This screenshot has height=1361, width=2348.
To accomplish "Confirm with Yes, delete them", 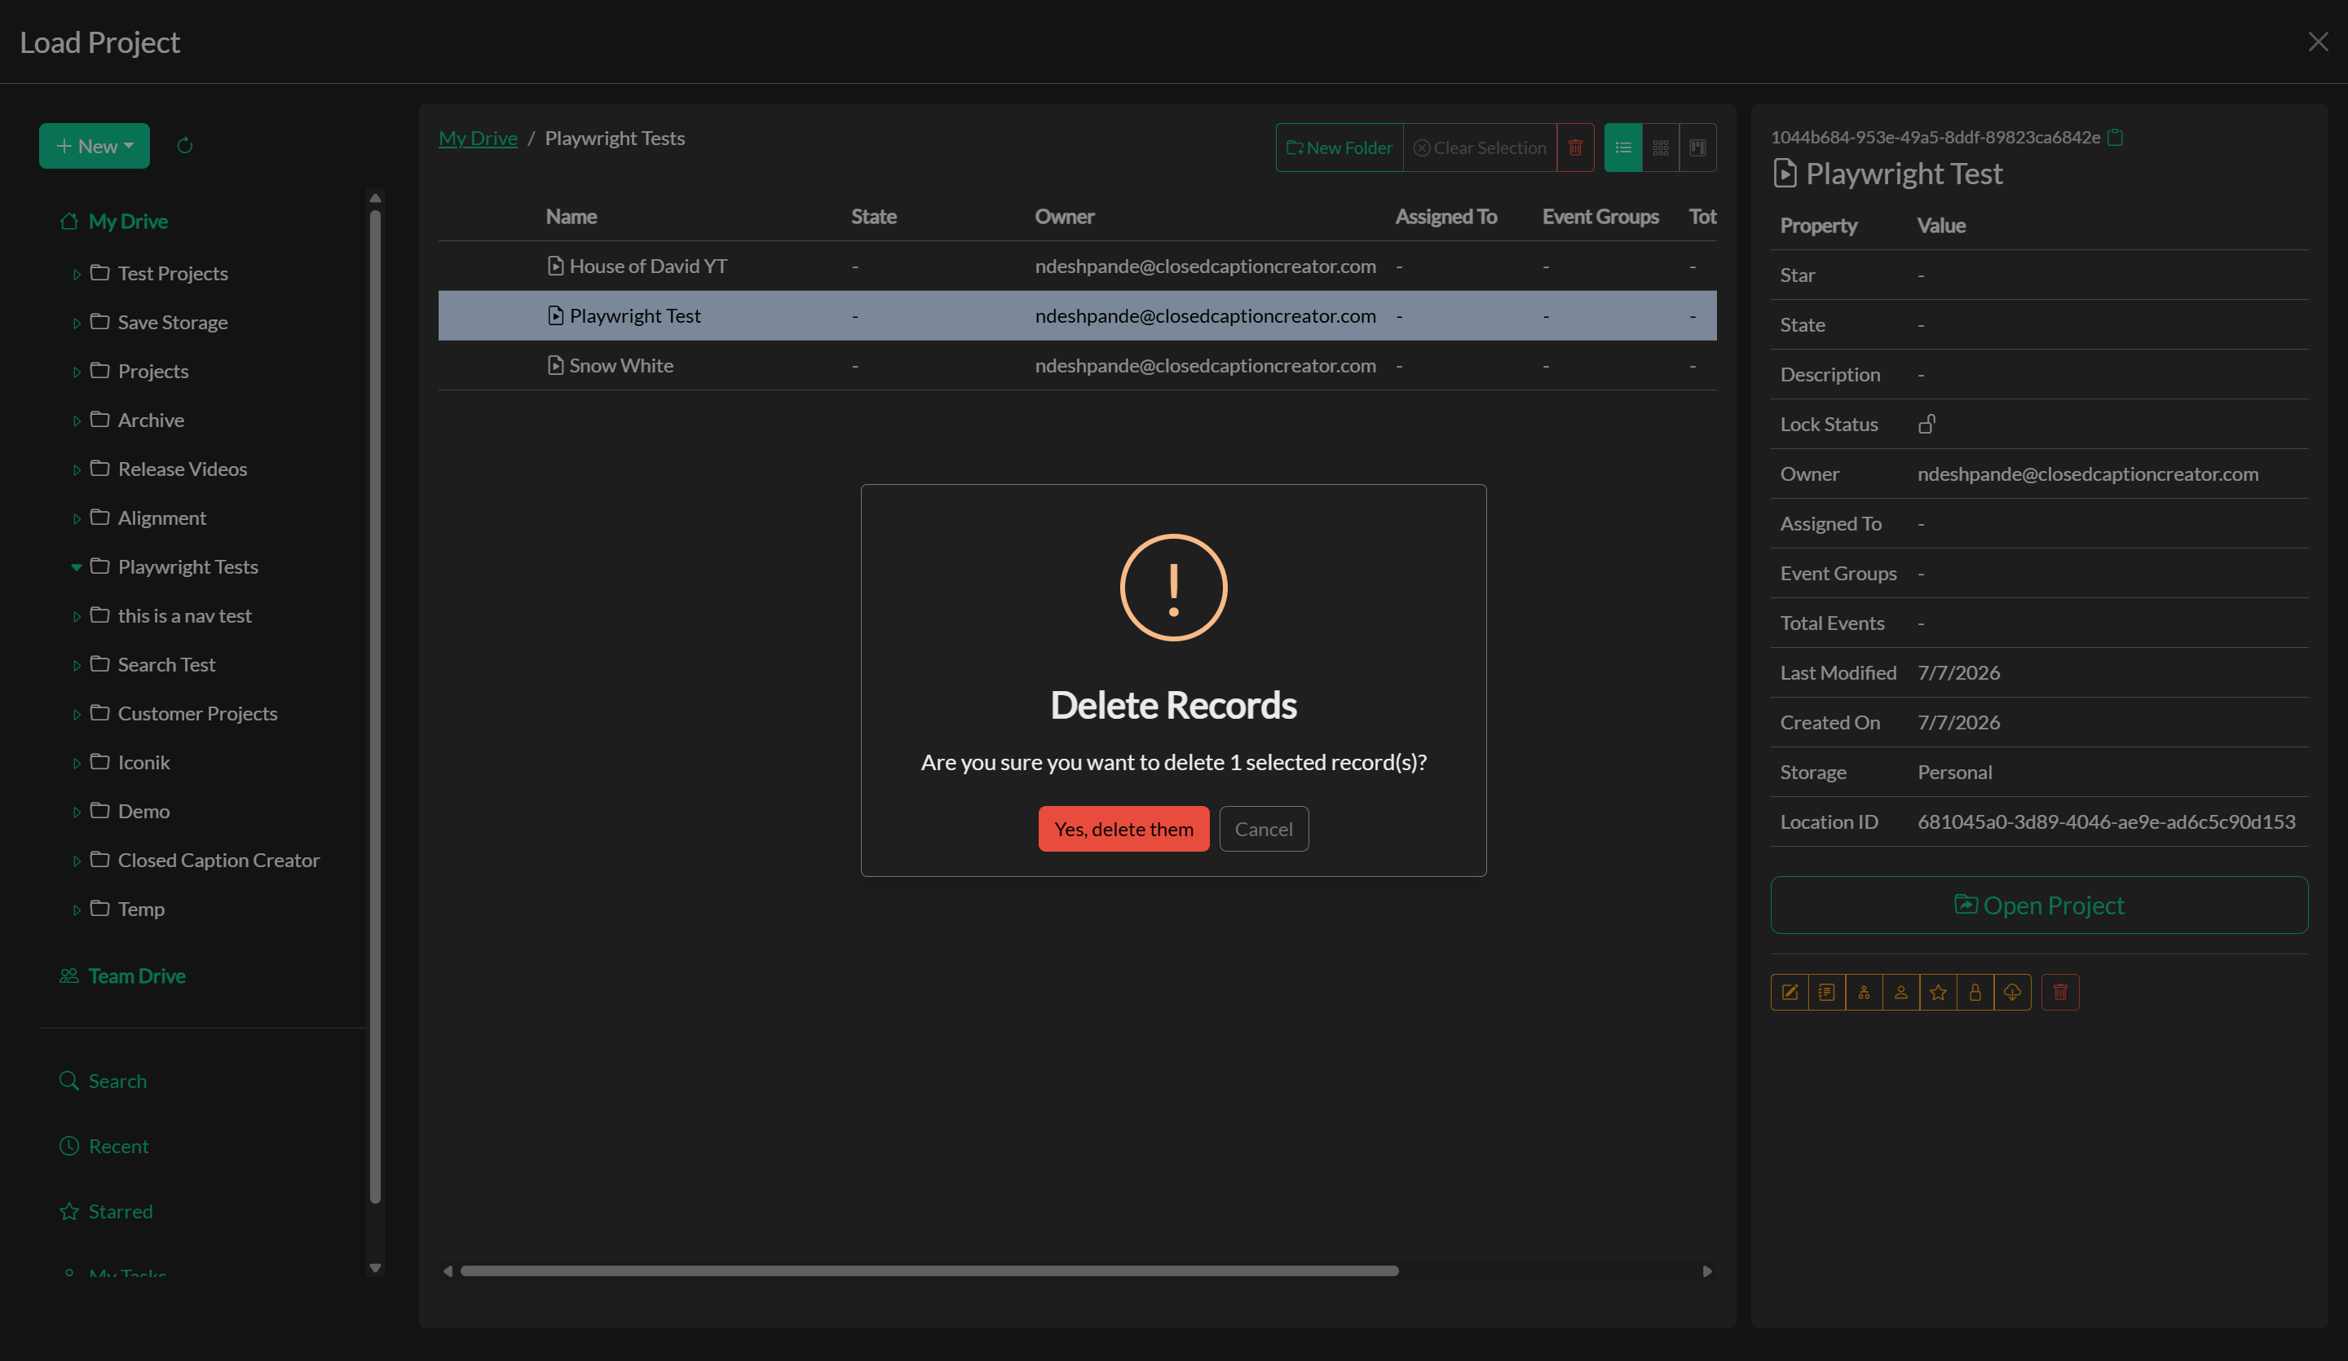I will click(x=1123, y=828).
